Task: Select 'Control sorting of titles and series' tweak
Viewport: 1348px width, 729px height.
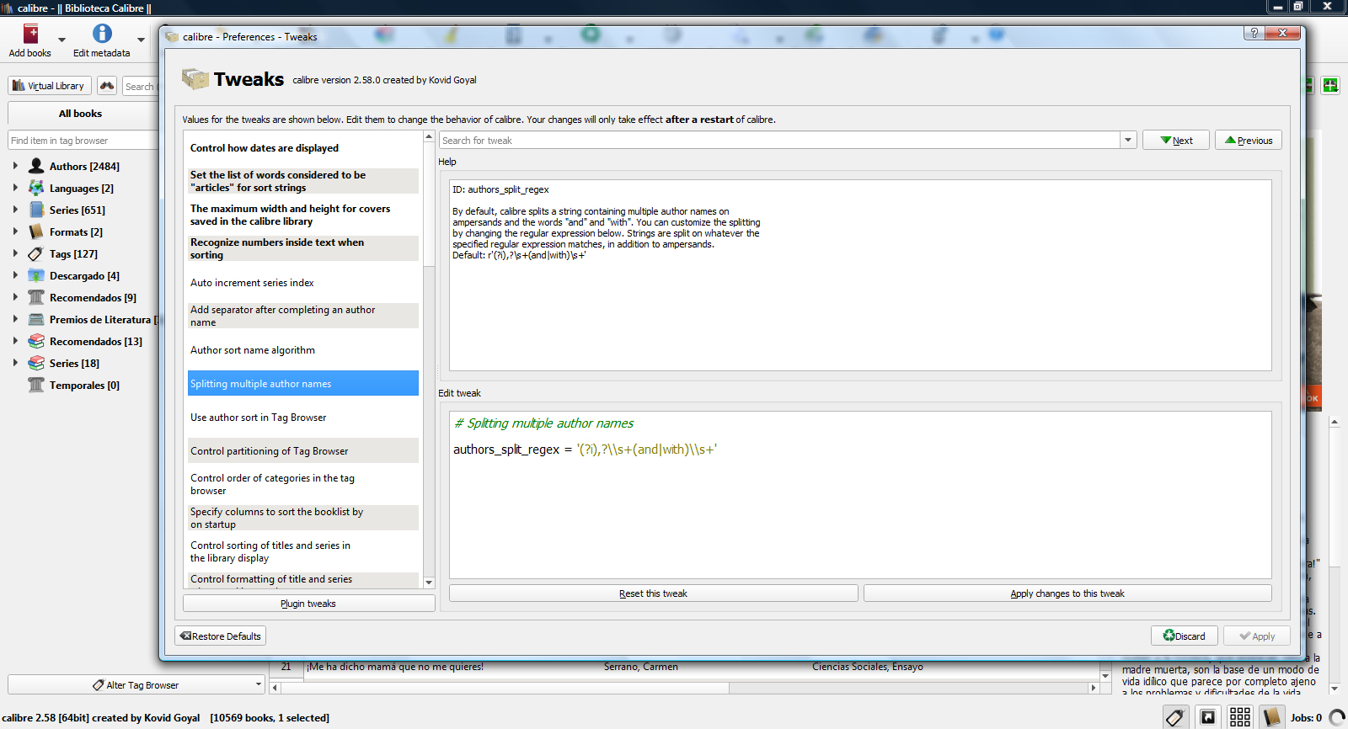Action: (303, 551)
